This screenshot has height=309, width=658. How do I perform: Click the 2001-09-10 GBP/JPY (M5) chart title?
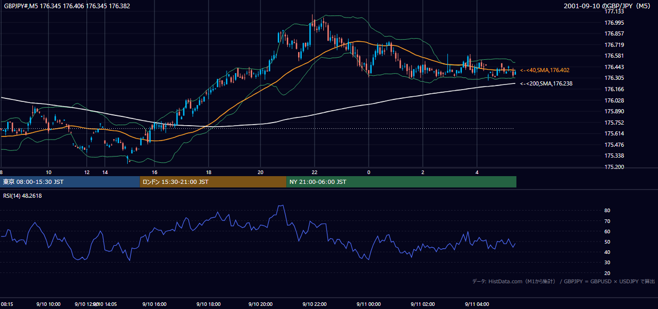tap(607, 6)
